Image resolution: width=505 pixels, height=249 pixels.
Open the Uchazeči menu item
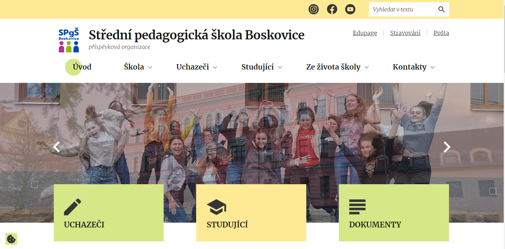(193, 67)
